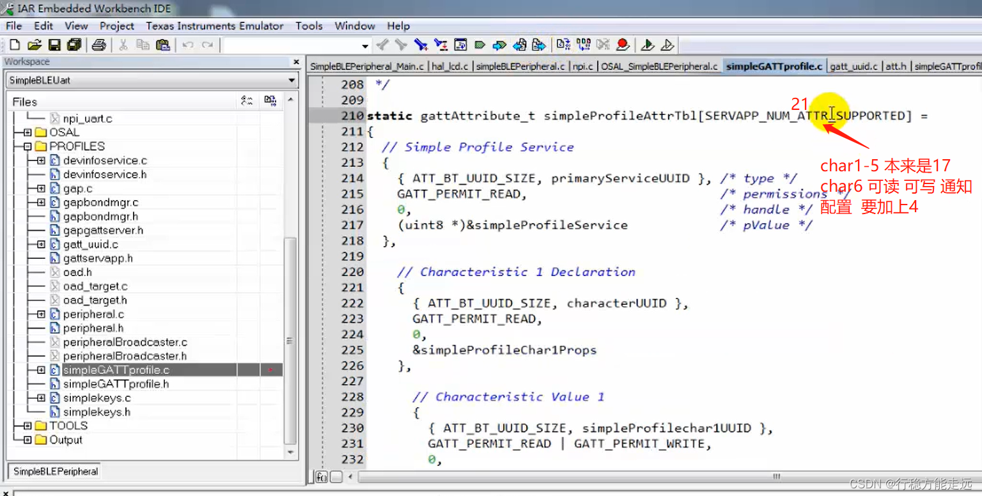
Task: Click the Open file folder icon
Action: (35, 45)
